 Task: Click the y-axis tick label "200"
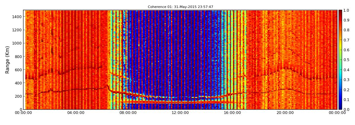[x=19, y=96]
